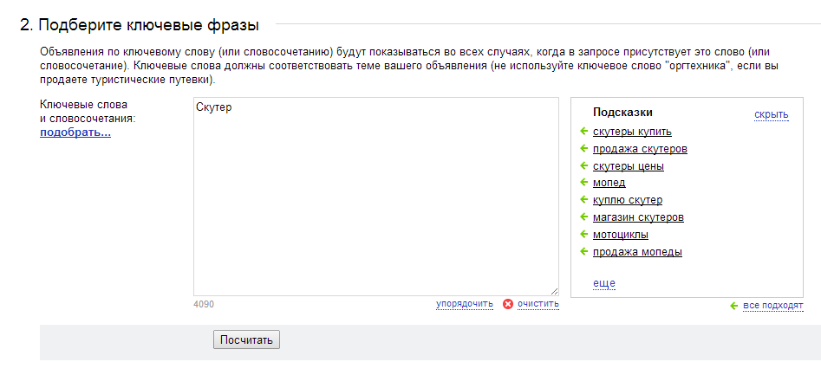
Task: Select all suggestions via все подходят
Action: (x=772, y=306)
